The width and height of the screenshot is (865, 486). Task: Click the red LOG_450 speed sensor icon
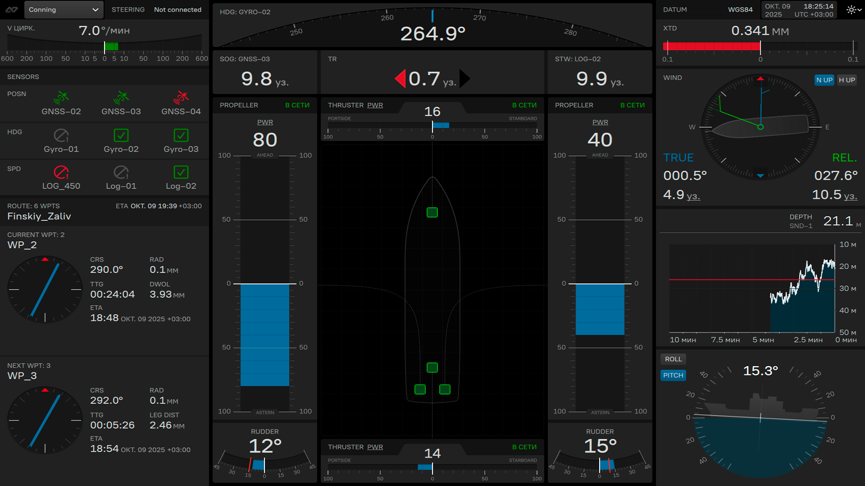[61, 172]
